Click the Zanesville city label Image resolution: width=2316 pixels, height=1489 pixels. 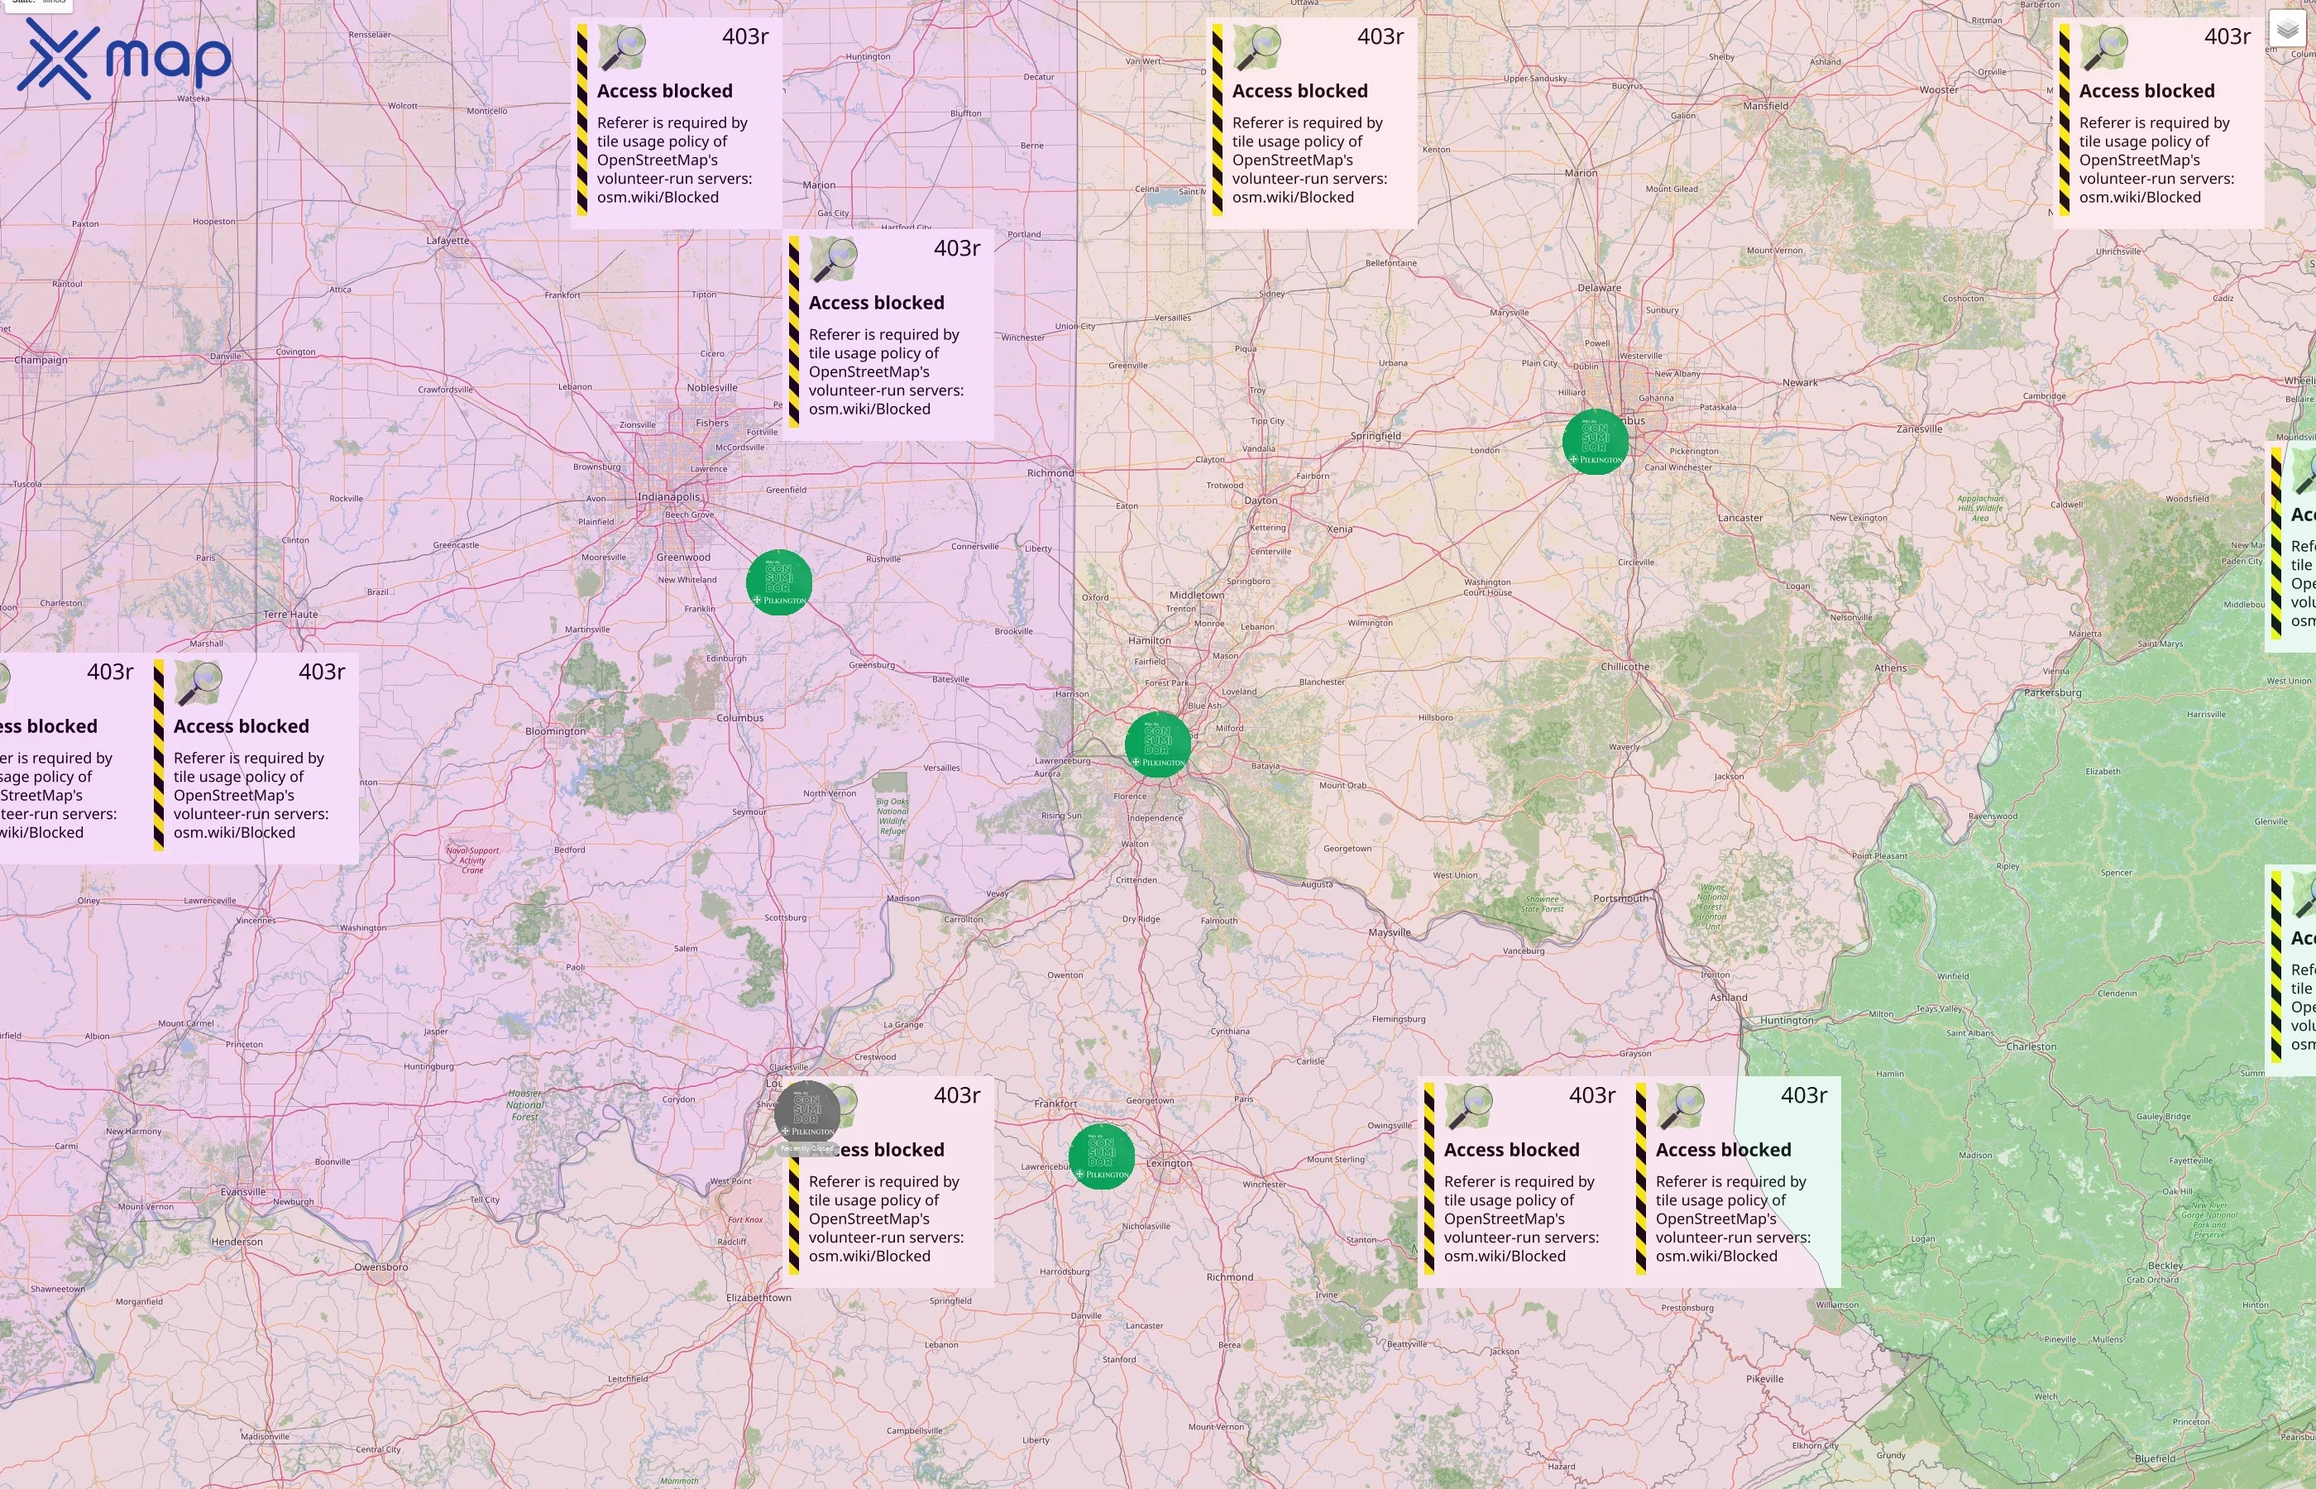[1919, 429]
